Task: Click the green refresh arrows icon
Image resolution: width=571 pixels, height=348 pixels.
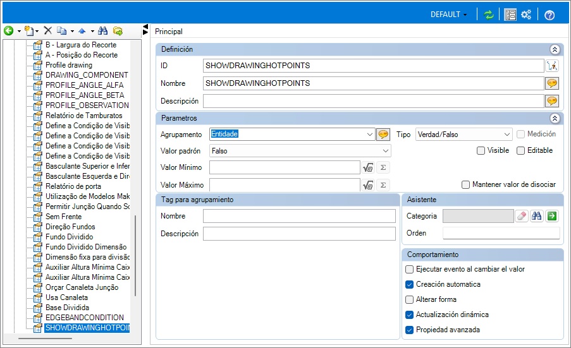Action: pos(489,15)
